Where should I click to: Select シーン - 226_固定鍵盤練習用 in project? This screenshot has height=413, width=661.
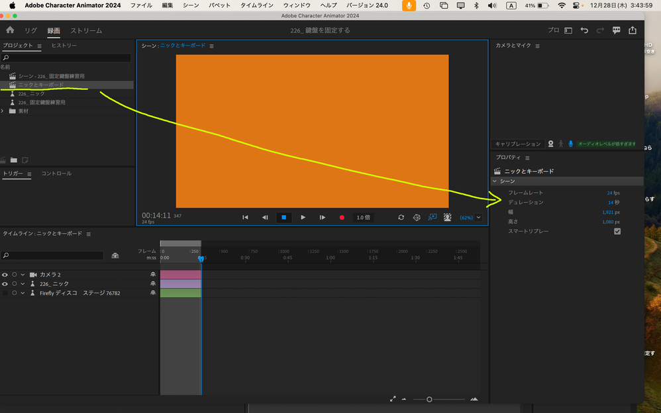[x=52, y=76]
